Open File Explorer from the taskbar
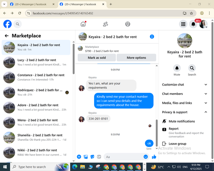This screenshot has height=171, width=214. pos(83,167)
